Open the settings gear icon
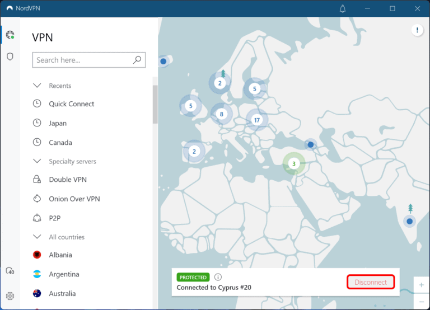 point(10,296)
